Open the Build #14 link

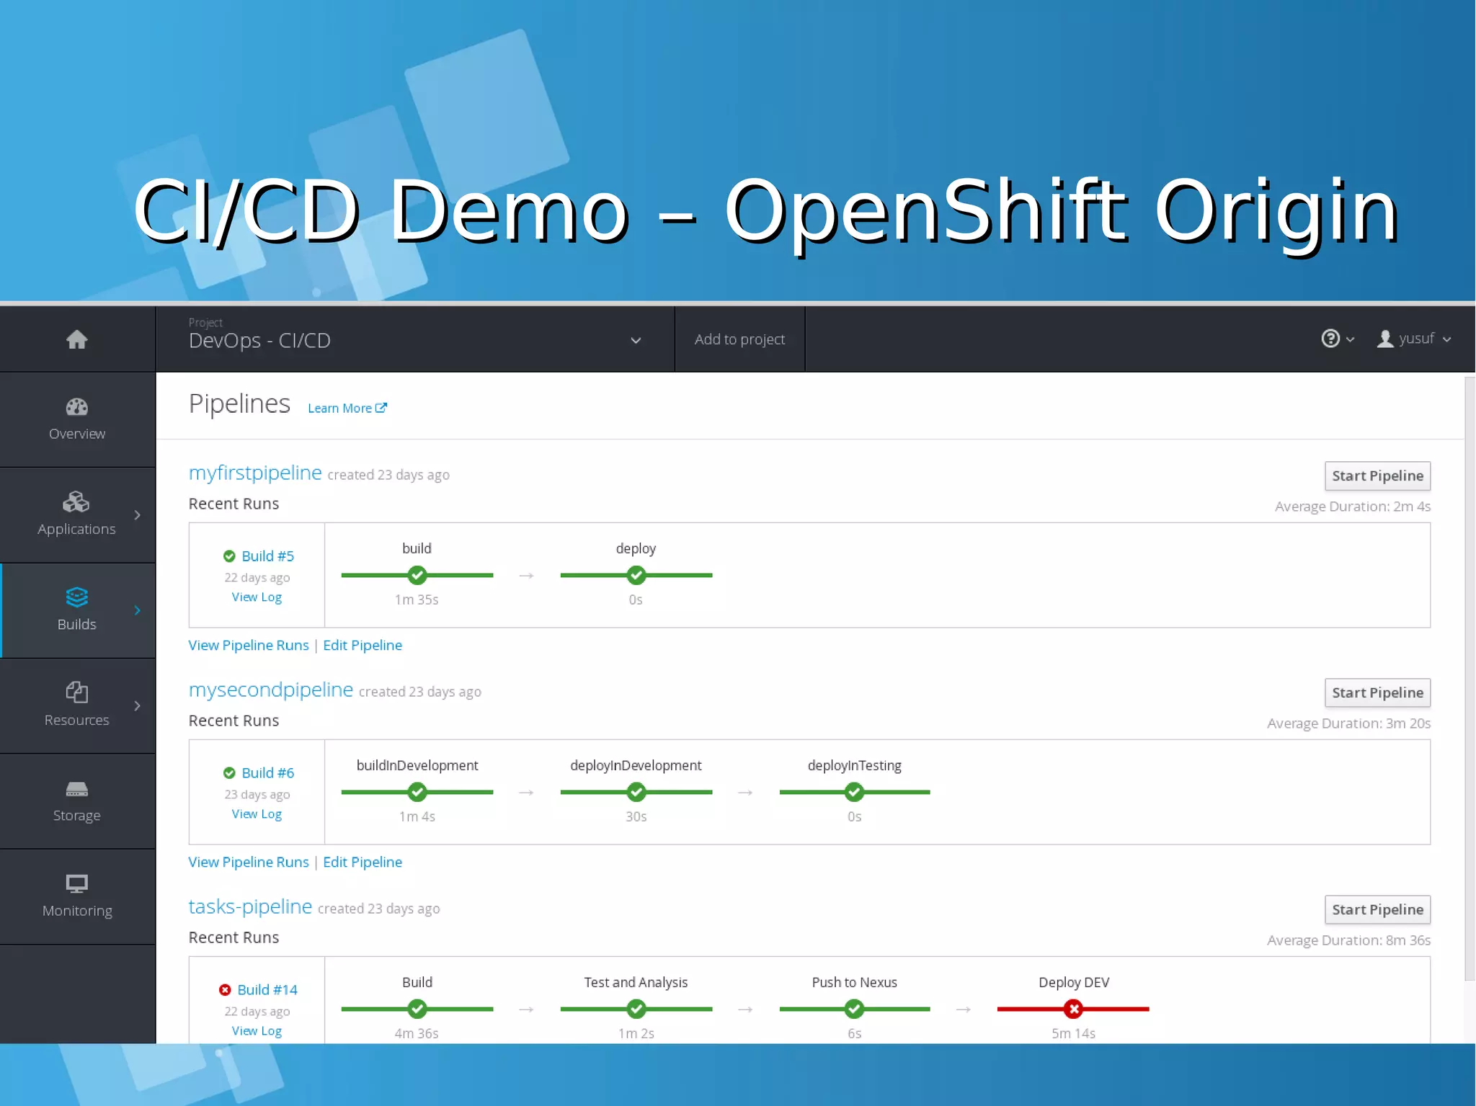[x=267, y=990]
